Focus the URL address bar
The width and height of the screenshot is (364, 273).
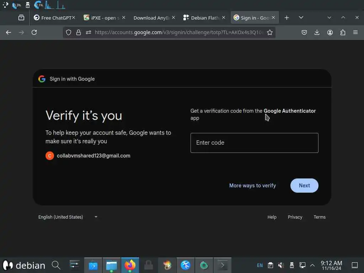tap(178, 32)
